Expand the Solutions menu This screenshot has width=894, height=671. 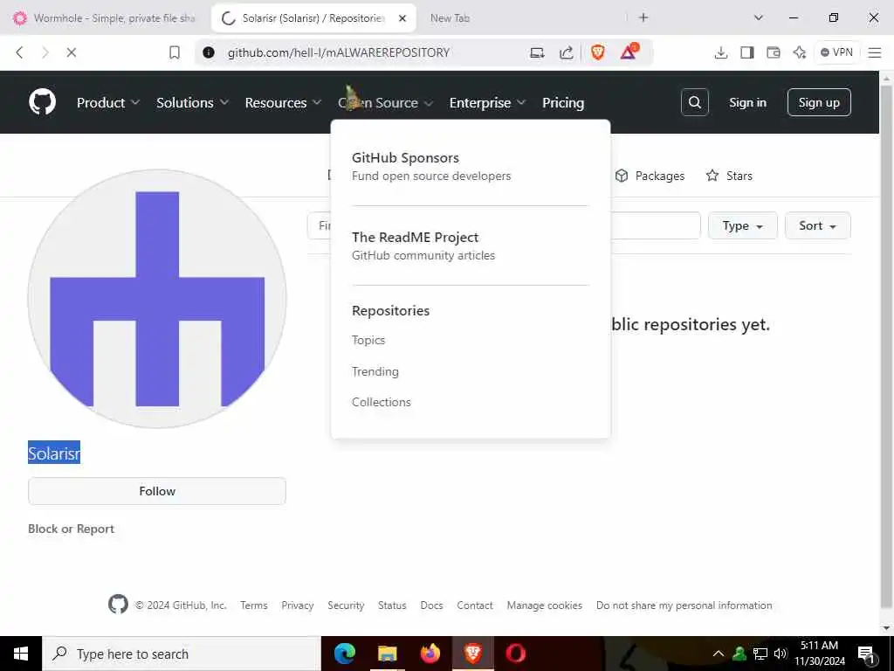[x=192, y=103]
